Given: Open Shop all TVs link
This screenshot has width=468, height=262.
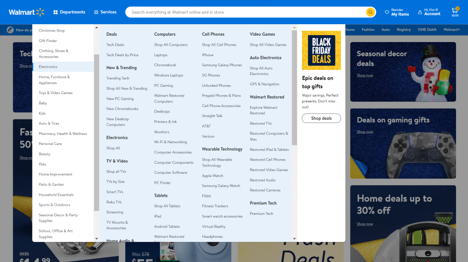Looking at the screenshot, I should (116, 171).
